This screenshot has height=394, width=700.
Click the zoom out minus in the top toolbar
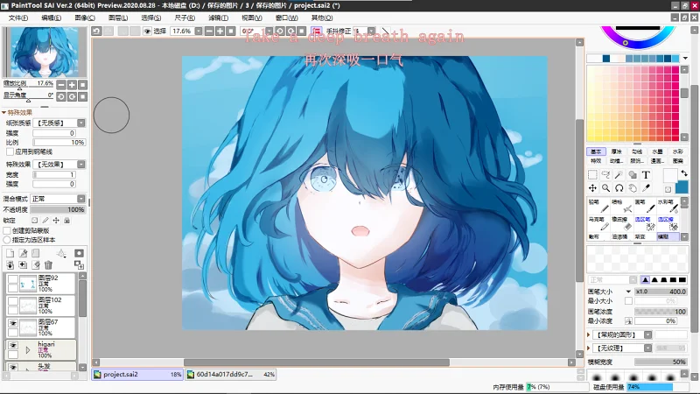point(209,31)
